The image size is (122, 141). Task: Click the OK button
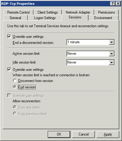pyautogui.click(x=59, y=134)
